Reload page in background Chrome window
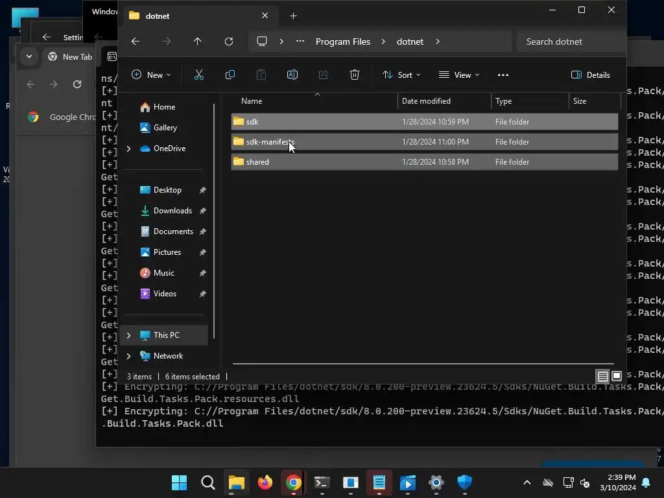 (x=77, y=84)
